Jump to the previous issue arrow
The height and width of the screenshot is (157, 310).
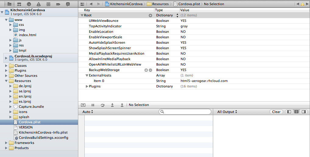[298, 4]
